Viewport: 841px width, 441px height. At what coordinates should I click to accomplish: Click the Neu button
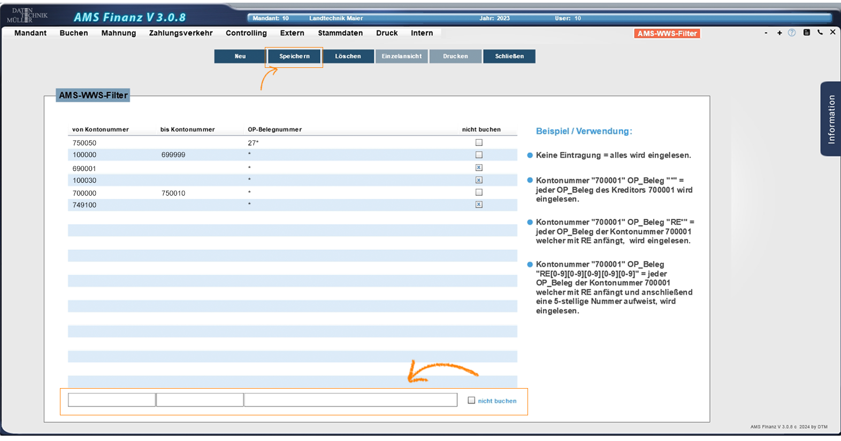tap(240, 56)
